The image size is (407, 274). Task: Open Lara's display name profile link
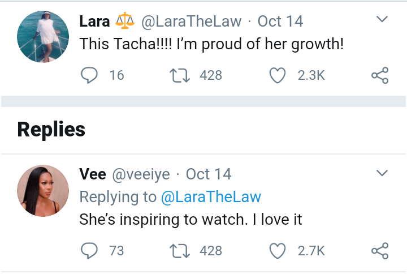click(94, 22)
